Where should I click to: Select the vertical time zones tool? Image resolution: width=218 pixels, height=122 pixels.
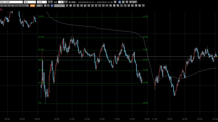click(89, 6)
